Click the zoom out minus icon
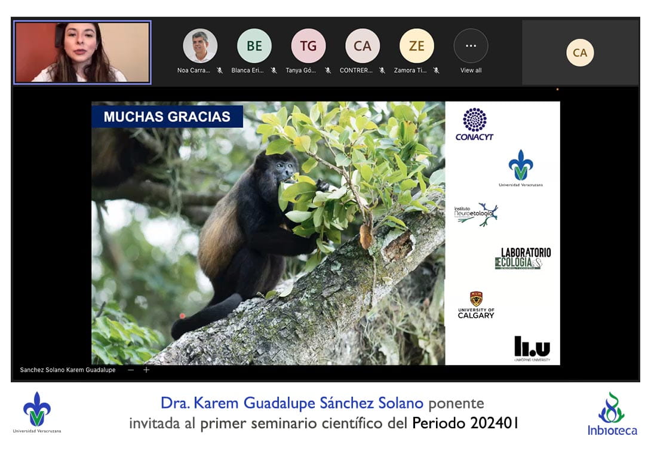Viewport: 651px width, 454px height. (131, 370)
